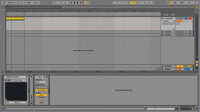
Task: Click the Re-enable Automation button
Action: coord(88,3)
